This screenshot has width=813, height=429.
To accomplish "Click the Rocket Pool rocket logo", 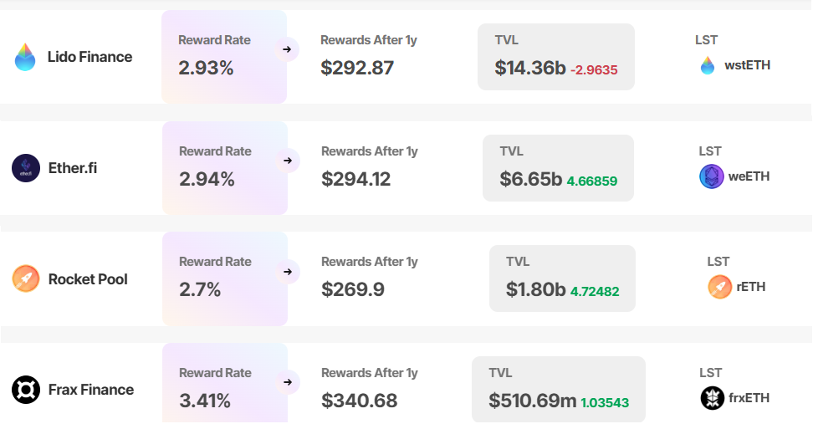I will coord(26,278).
